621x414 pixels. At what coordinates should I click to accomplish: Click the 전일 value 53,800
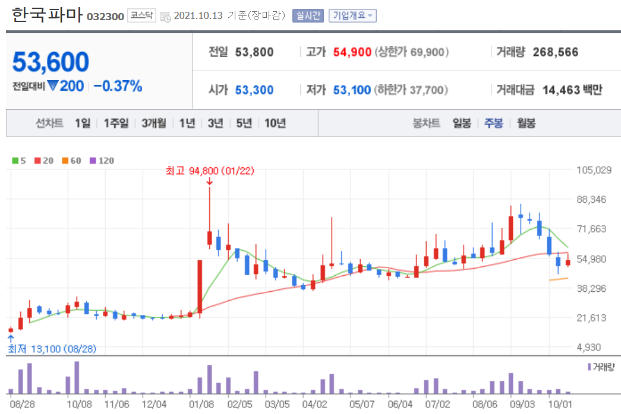254,52
